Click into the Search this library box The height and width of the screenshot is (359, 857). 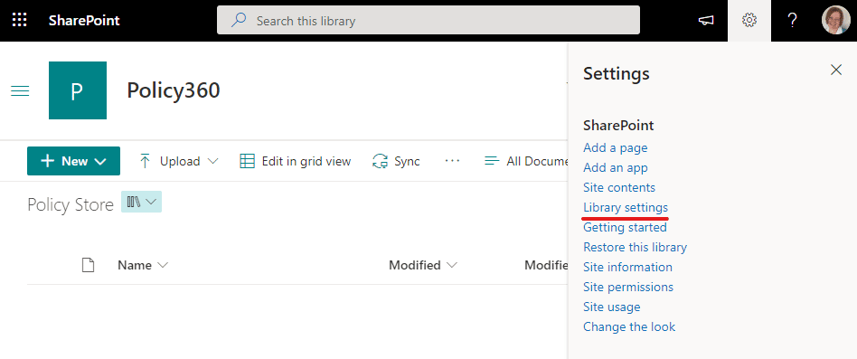(x=428, y=21)
